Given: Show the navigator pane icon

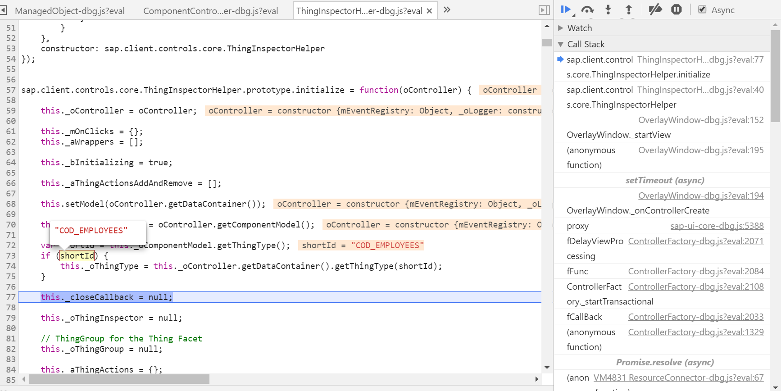Looking at the screenshot, I should click(4, 10).
